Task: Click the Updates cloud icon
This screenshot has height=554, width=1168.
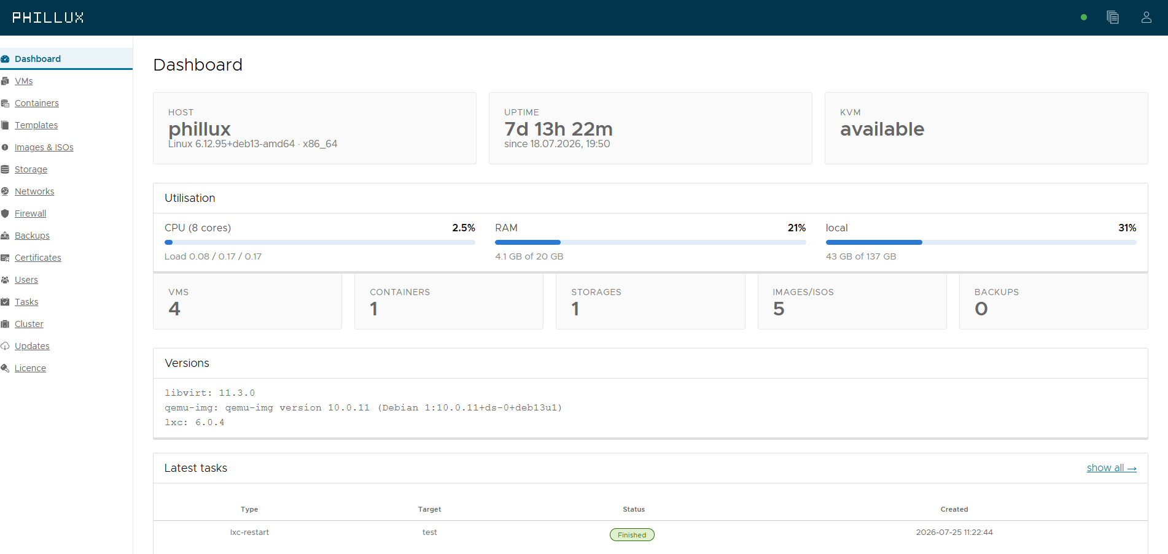Action: coord(5,346)
